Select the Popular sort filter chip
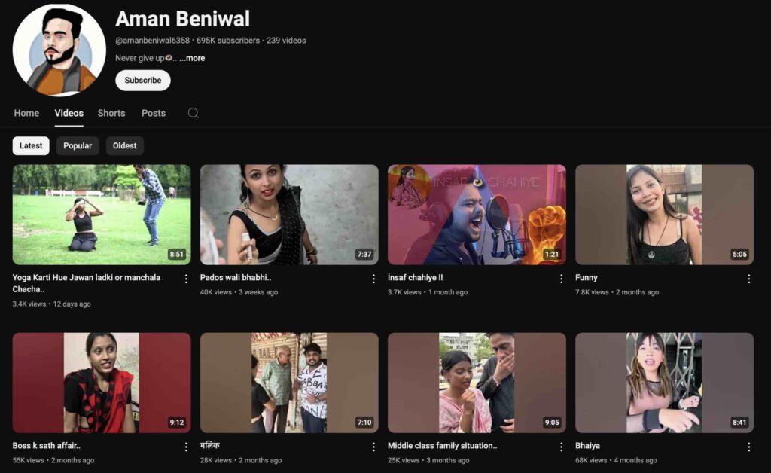This screenshot has width=771, height=473. point(78,146)
